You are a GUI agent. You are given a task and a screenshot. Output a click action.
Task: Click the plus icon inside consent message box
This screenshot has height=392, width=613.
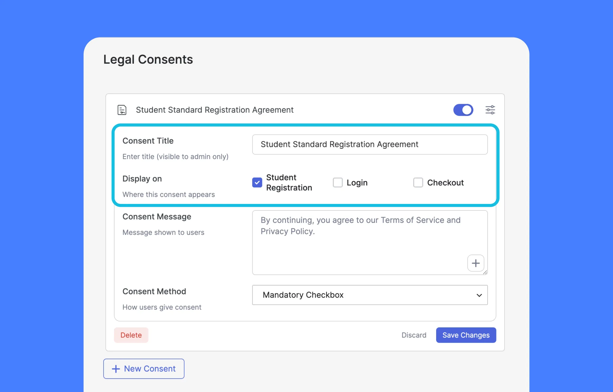[x=476, y=263]
